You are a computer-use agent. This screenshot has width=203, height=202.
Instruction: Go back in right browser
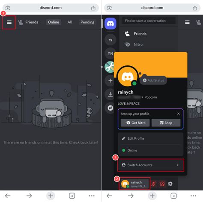(109, 196)
